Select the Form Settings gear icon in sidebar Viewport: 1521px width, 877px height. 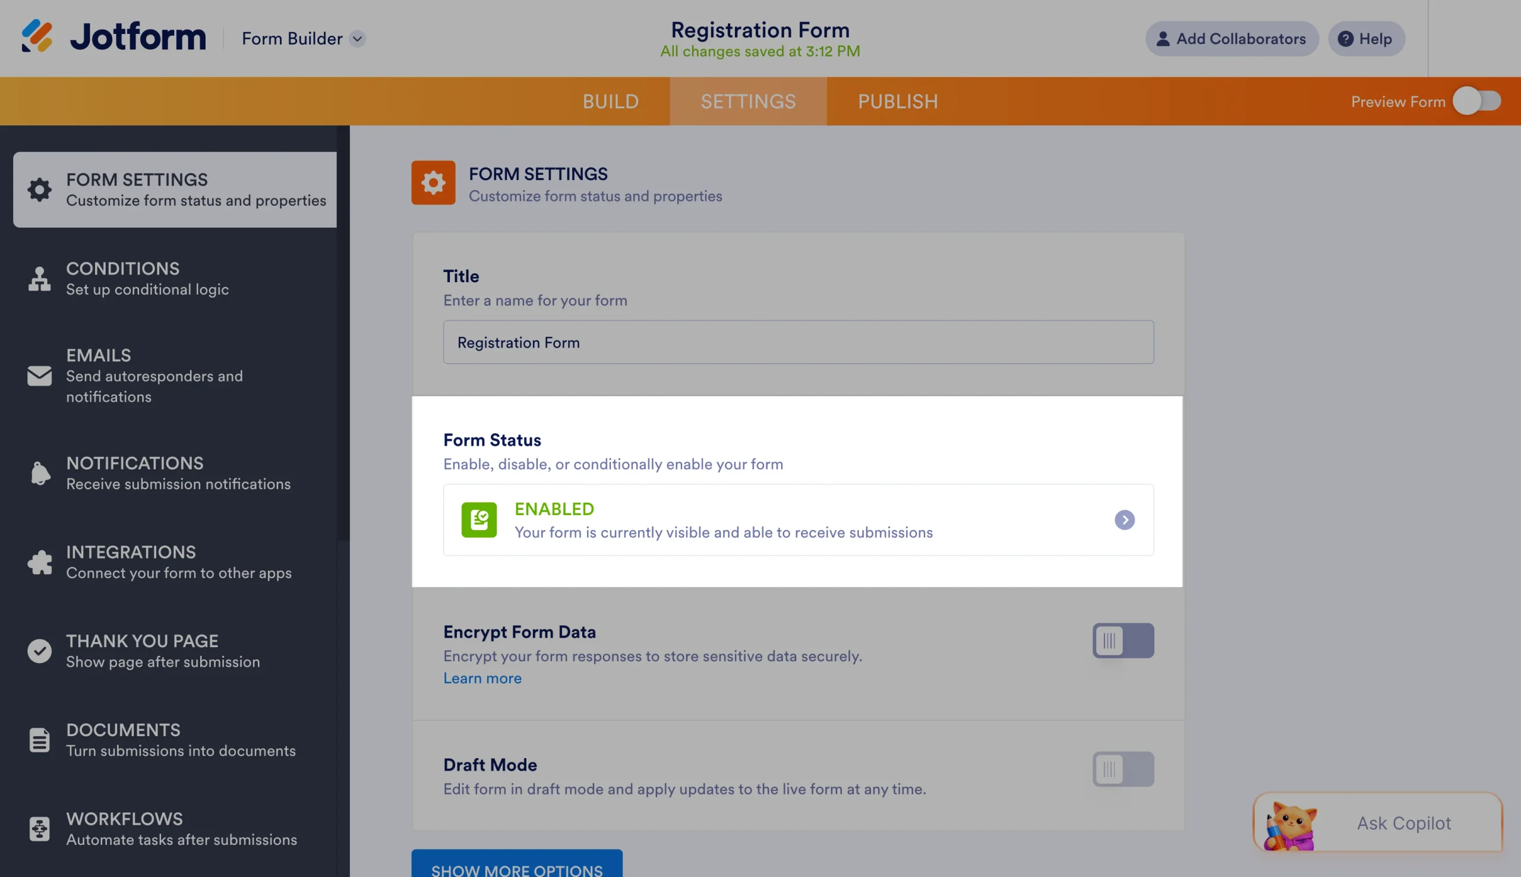point(40,190)
